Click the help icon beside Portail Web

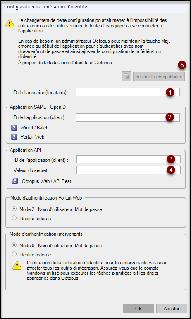(x=14, y=137)
